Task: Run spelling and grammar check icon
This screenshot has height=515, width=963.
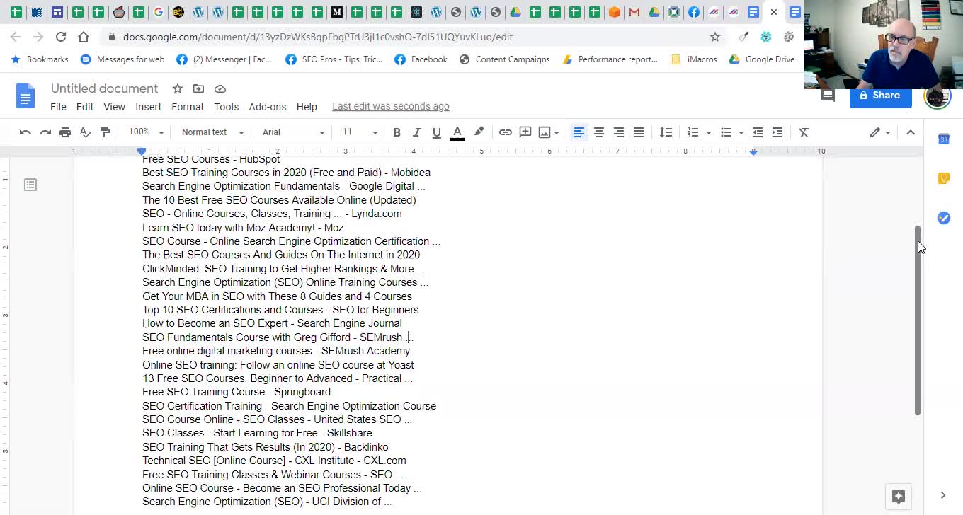Action: click(85, 132)
